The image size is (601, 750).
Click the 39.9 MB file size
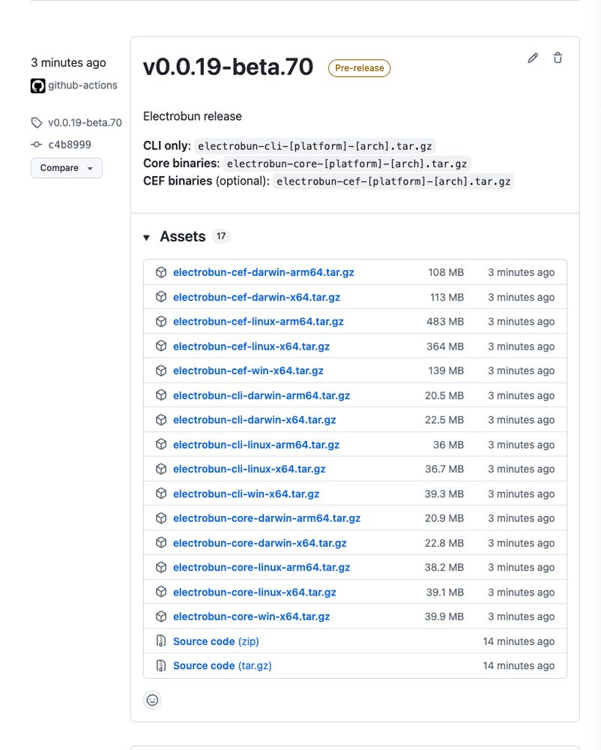coord(444,616)
